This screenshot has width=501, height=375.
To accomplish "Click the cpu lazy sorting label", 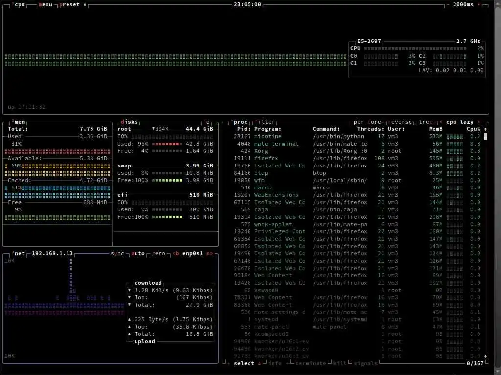I will (460, 122).
